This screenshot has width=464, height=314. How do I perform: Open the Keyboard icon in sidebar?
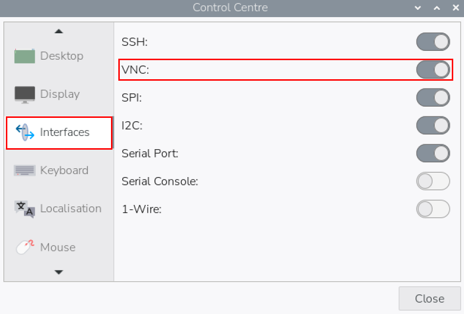point(24,170)
